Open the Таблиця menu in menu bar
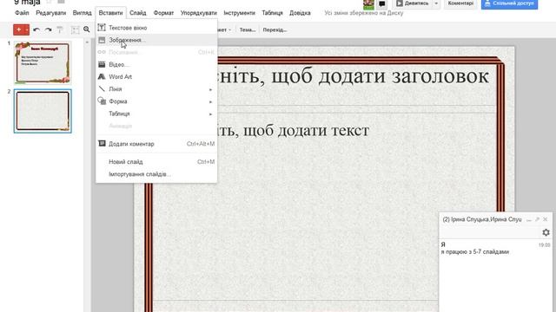556x312 pixels. pos(272,13)
